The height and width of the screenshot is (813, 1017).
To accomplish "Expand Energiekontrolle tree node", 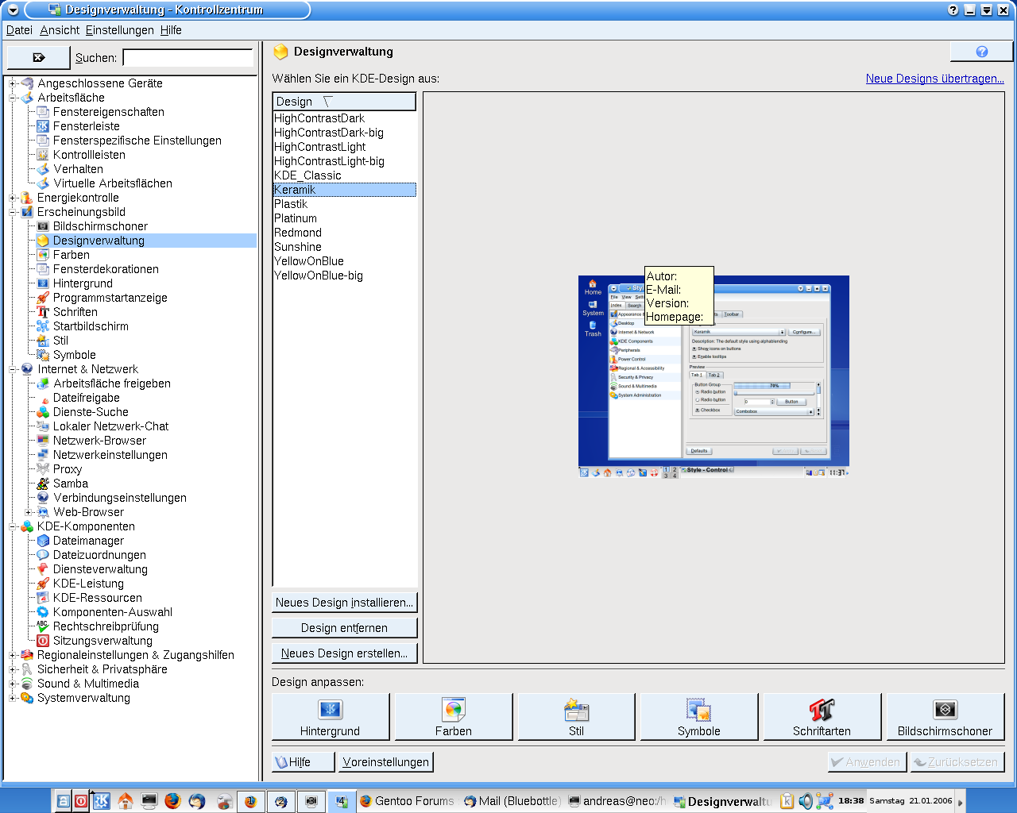I will tap(13, 198).
